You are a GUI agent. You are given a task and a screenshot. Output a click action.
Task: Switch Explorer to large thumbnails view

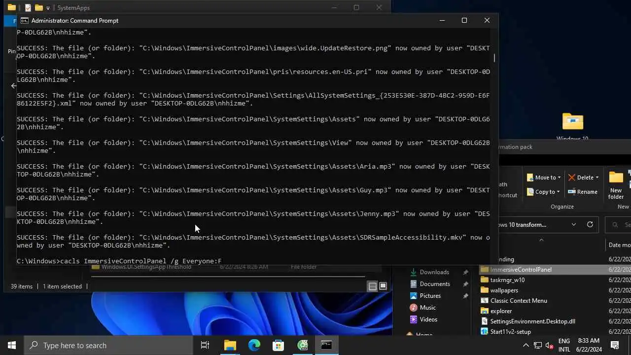tap(383, 286)
